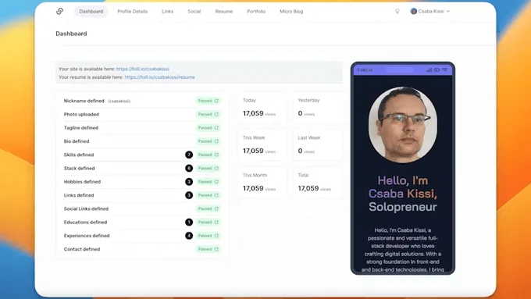Click the wifi icon in phone preview

[445, 69]
